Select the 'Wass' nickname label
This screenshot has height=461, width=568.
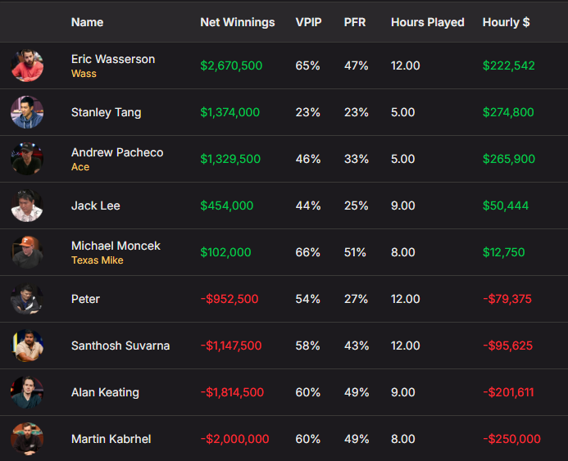84,74
